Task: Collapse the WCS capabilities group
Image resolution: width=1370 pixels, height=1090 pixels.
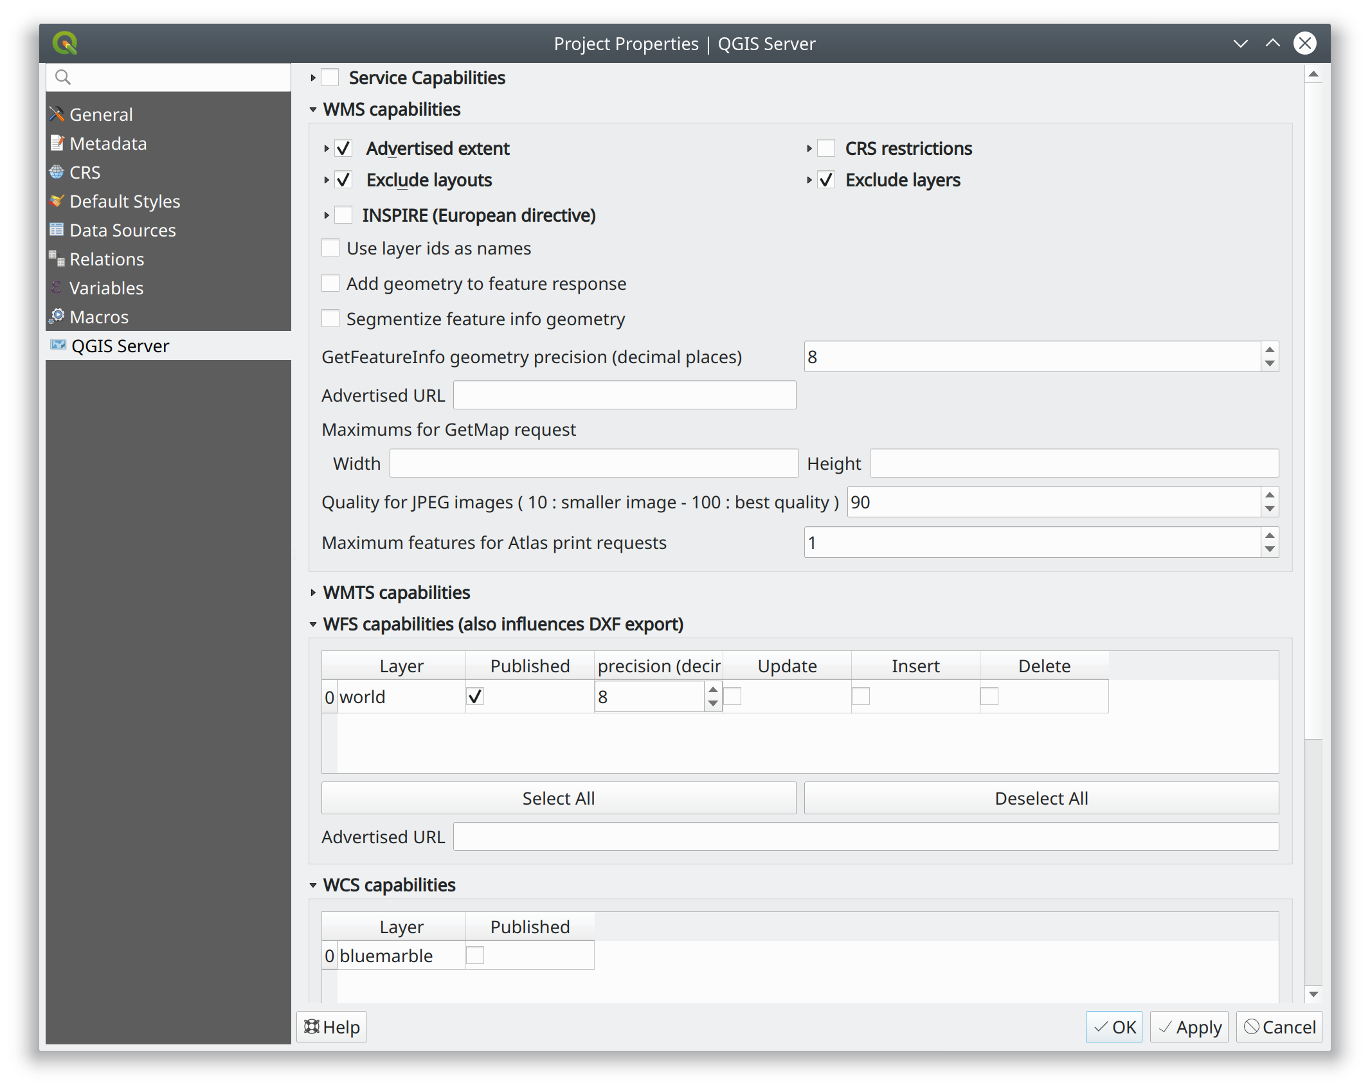Action: click(313, 885)
